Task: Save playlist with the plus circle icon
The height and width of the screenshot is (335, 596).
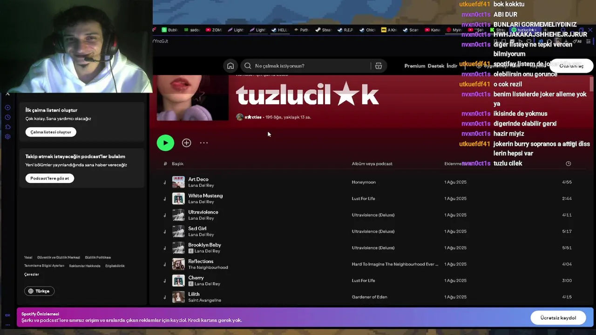Action: tap(186, 143)
